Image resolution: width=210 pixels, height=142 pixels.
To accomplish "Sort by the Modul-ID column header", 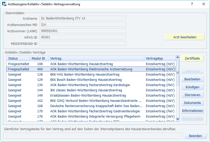I will point(39,58).
